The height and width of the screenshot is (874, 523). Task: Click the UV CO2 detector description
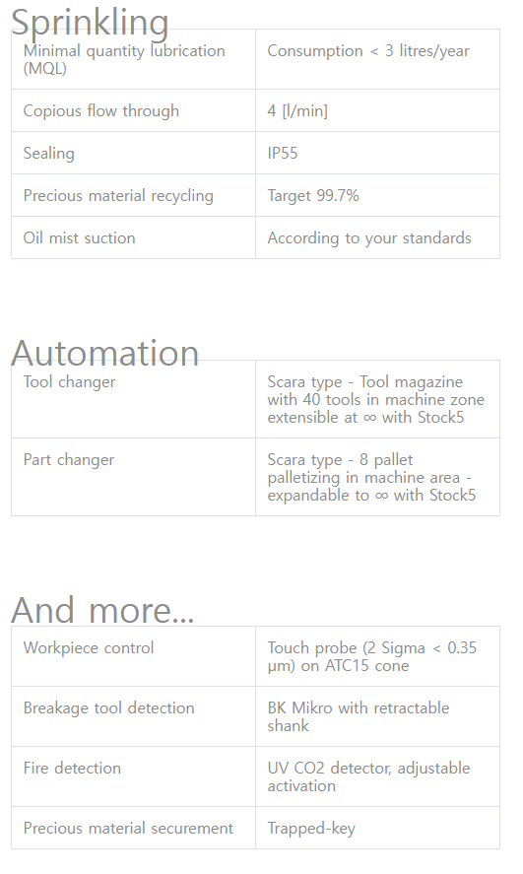[x=368, y=776]
